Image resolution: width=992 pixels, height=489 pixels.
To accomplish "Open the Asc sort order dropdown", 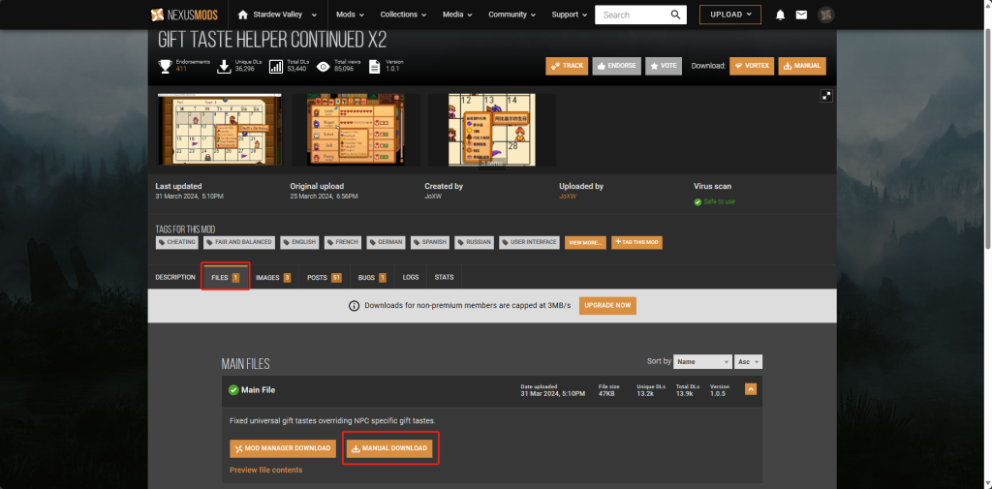I will coord(749,361).
